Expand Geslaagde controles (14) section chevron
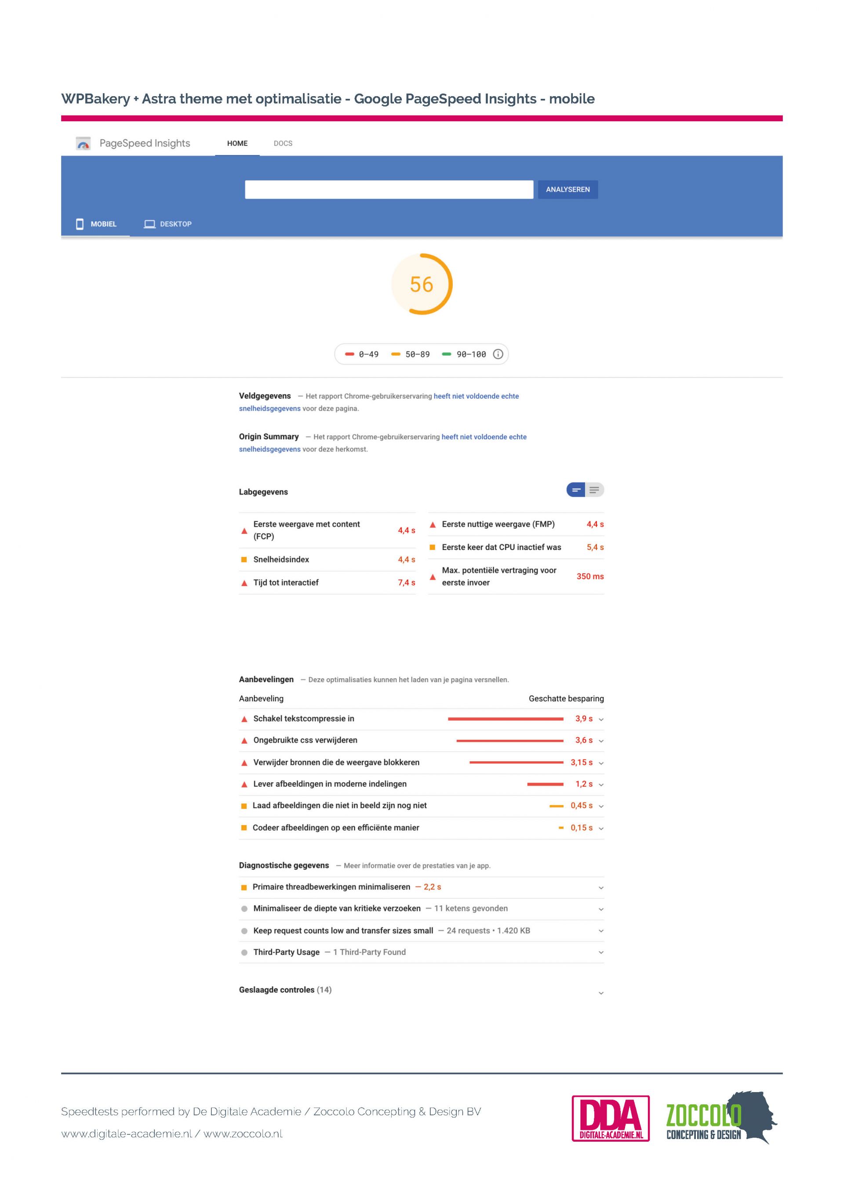This screenshot has width=844, height=1183. point(601,993)
